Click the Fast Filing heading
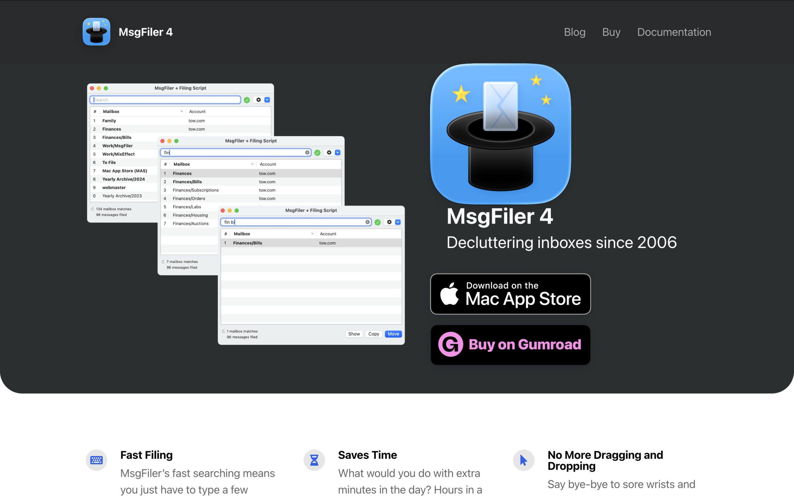 (x=146, y=455)
